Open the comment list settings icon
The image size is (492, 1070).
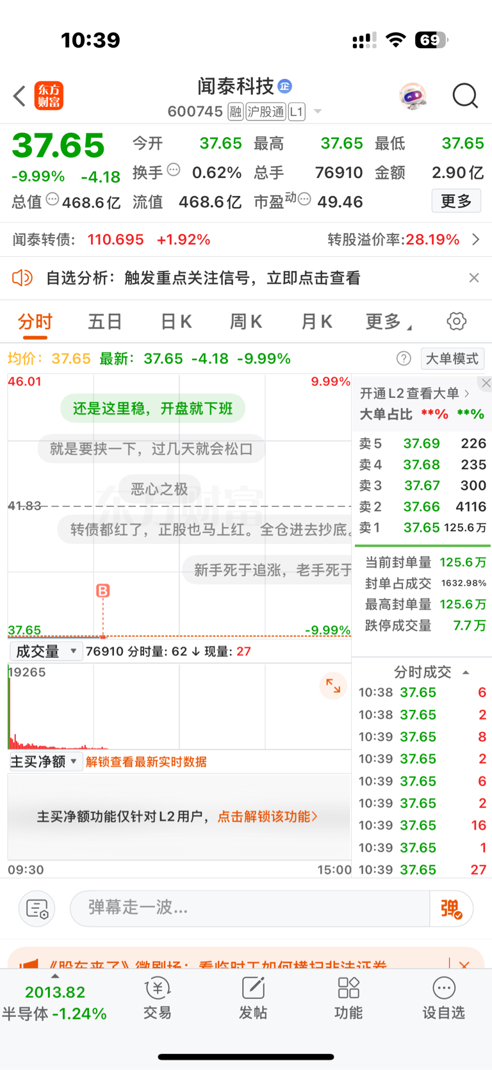click(x=37, y=909)
